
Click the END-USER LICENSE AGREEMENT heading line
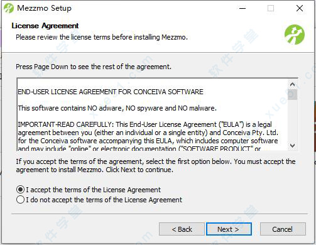pyautogui.click(x=111, y=92)
